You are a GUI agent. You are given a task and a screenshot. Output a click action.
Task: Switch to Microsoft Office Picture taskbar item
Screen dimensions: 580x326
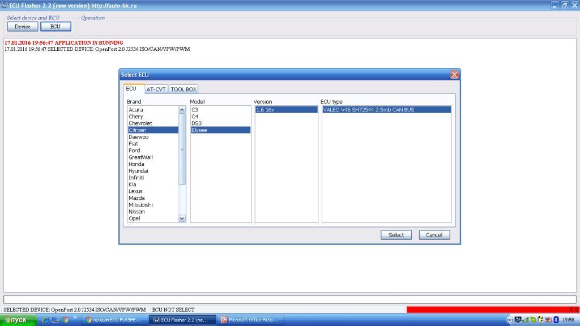pyautogui.click(x=250, y=320)
